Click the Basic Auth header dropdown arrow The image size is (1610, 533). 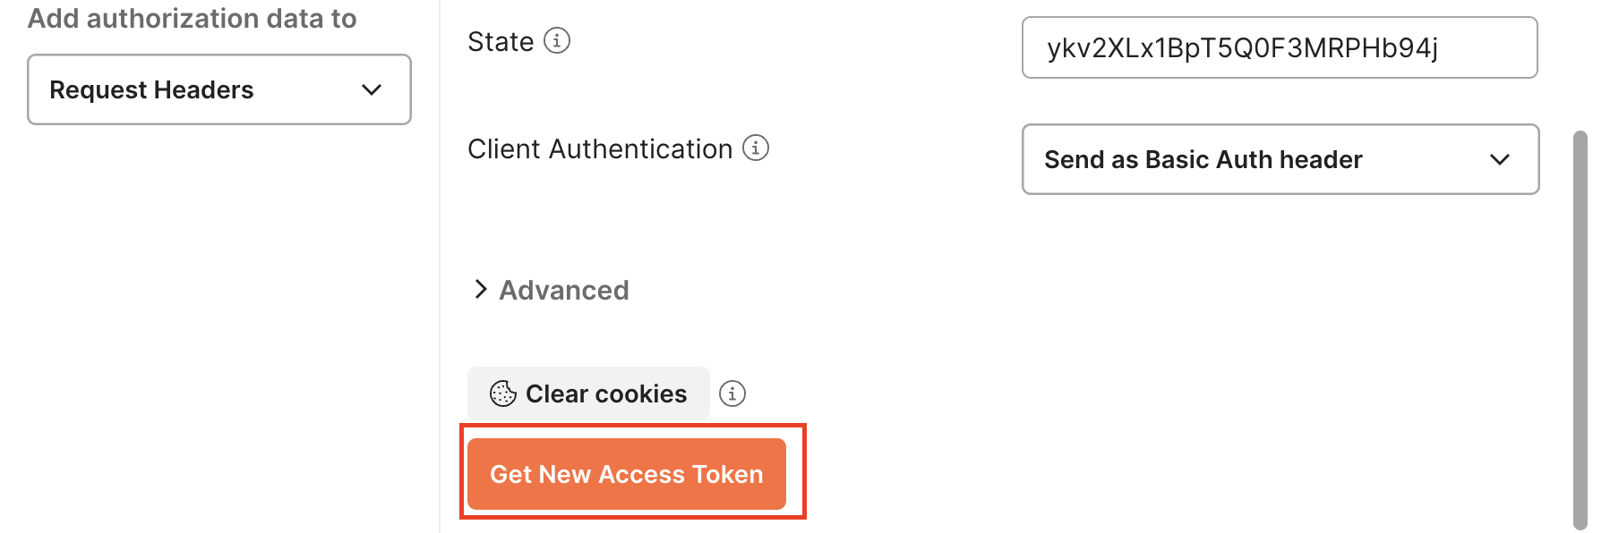(x=1500, y=159)
